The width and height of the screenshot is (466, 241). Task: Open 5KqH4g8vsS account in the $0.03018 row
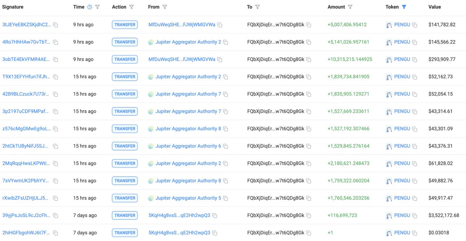tap(179, 232)
